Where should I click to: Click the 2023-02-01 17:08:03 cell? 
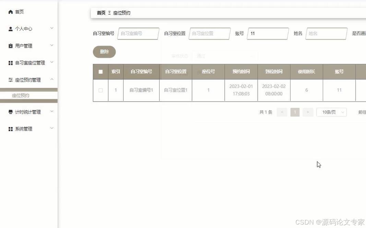(x=241, y=90)
